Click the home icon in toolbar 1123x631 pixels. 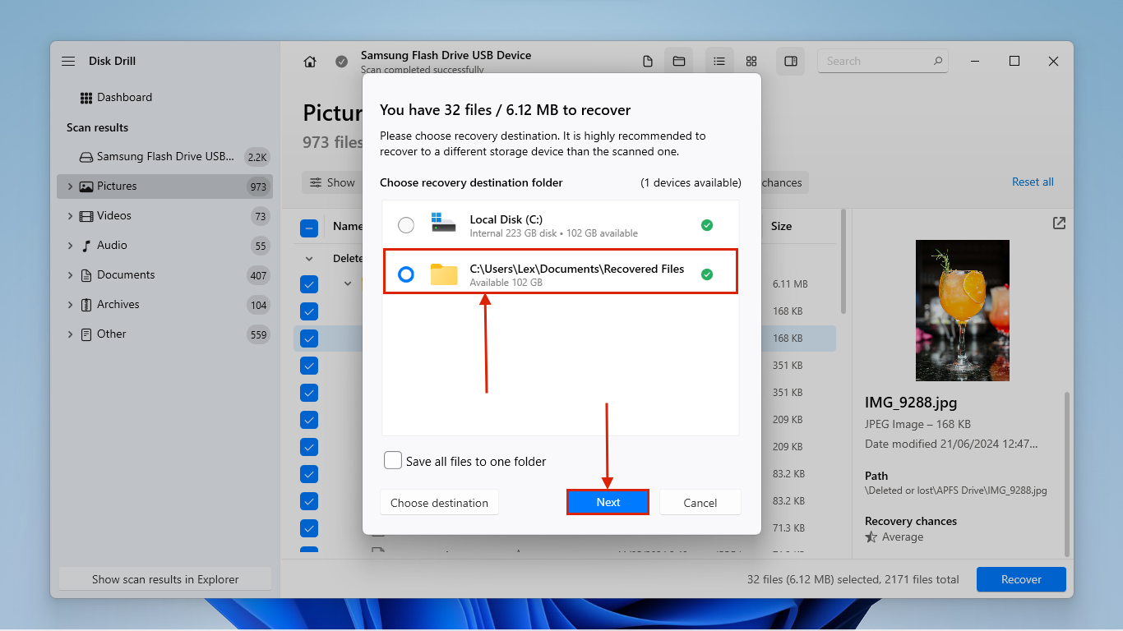point(310,62)
